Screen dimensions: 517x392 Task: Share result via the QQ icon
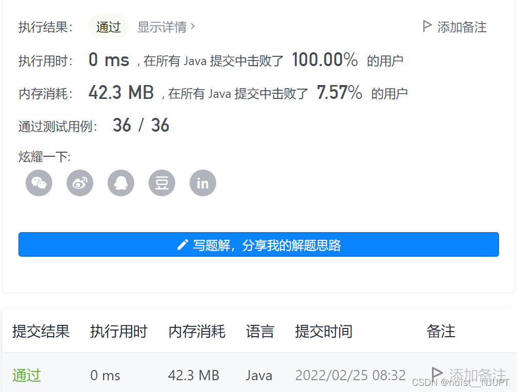120,183
